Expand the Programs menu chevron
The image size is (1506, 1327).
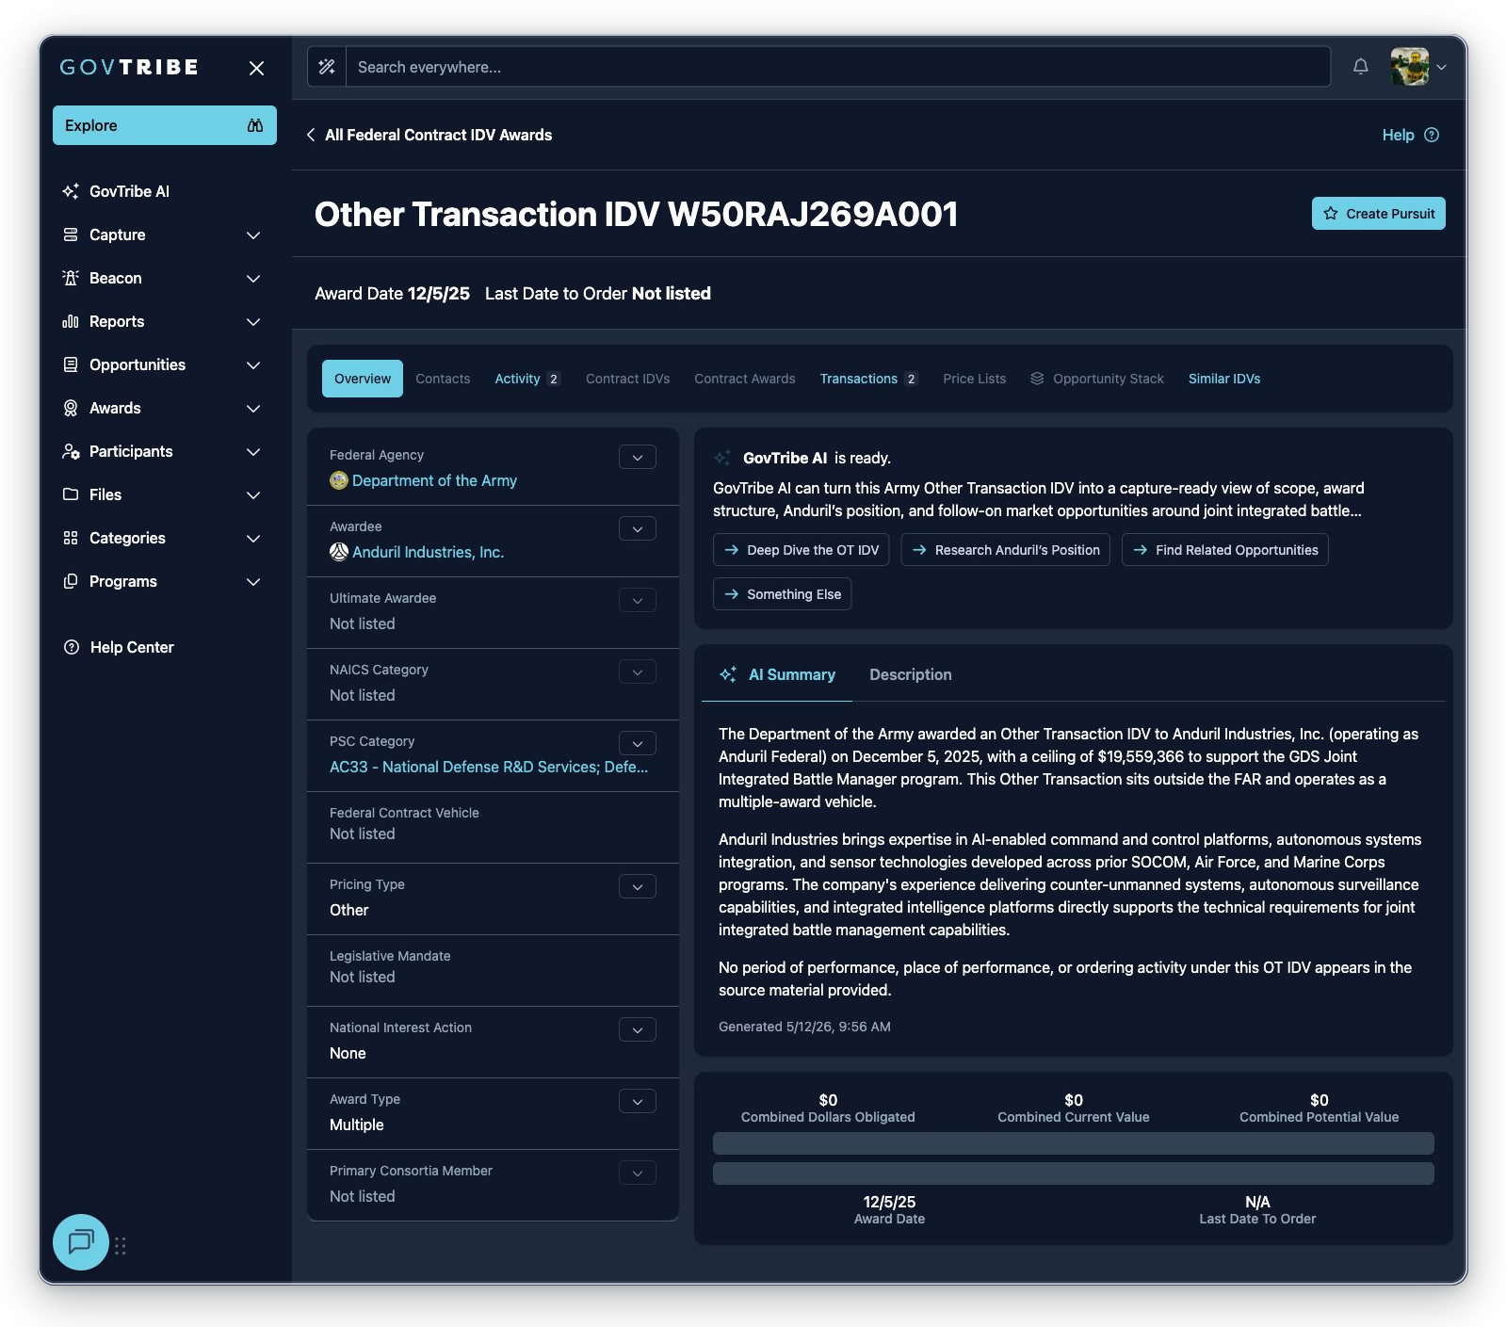point(253,581)
